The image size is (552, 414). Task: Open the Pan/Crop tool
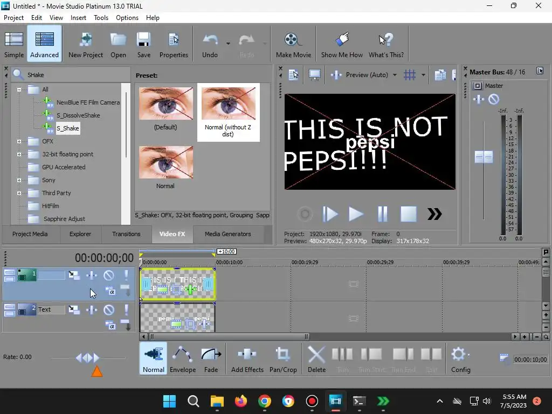click(283, 360)
